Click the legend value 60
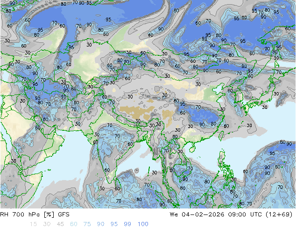This screenshot has height=228, width=296. 74,224
